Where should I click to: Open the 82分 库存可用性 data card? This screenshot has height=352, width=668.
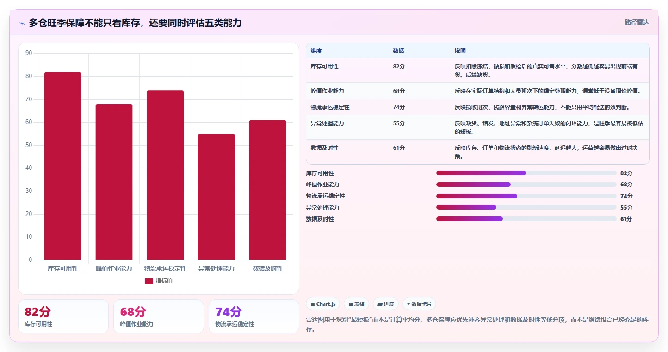63,316
